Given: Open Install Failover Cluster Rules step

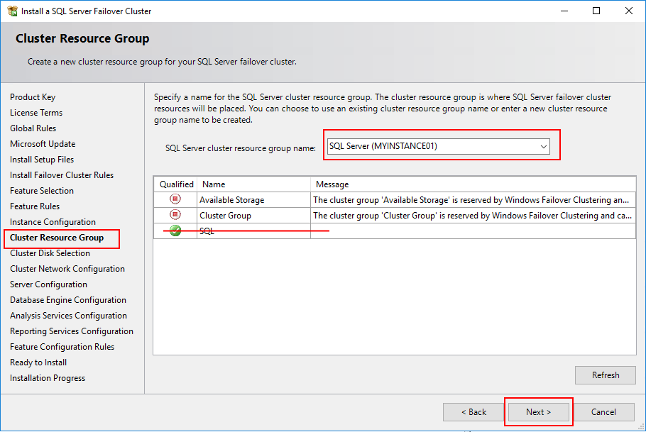Looking at the screenshot, I should (62, 175).
